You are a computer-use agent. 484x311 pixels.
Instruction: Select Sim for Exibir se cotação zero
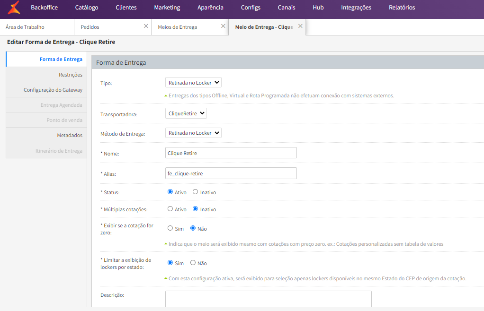click(x=170, y=228)
